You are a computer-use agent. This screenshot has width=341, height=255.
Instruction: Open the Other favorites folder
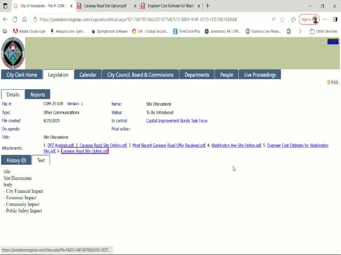point(323,31)
